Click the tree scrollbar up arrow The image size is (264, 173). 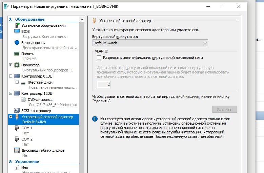(x=82, y=20)
